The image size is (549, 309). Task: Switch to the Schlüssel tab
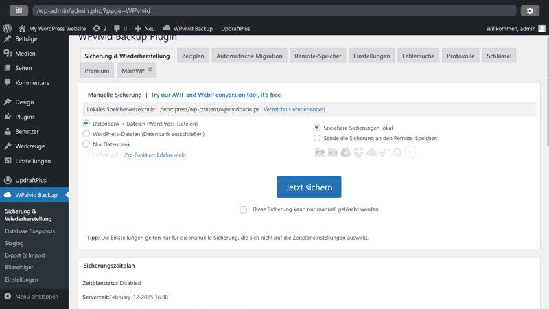click(x=499, y=56)
